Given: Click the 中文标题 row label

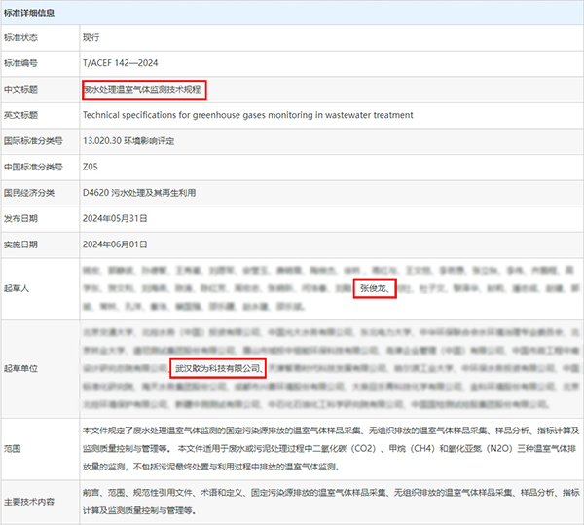Looking at the screenshot, I should tap(21, 89).
